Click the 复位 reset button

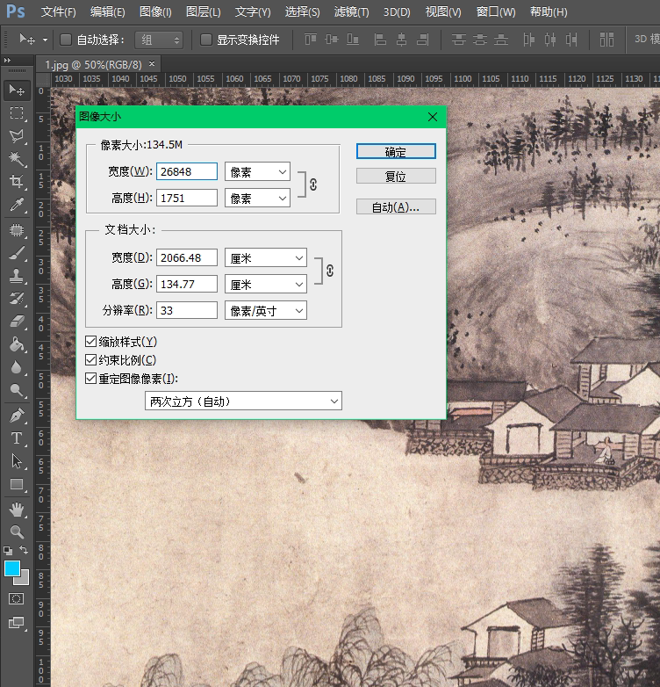tap(396, 176)
